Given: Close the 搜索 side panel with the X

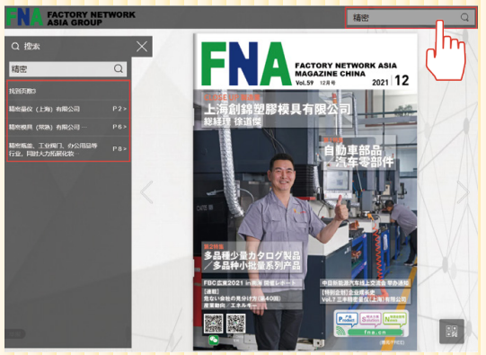Looking at the screenshot, I should (x=142, y=47).
